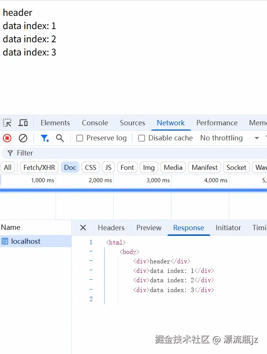Clear the network log
Viewport: 267px width, 354px height.
[x=23, y=138]
